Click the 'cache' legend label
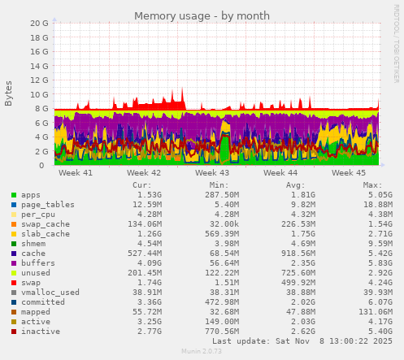This screenshot has height=360, width=404. (33, 254)
